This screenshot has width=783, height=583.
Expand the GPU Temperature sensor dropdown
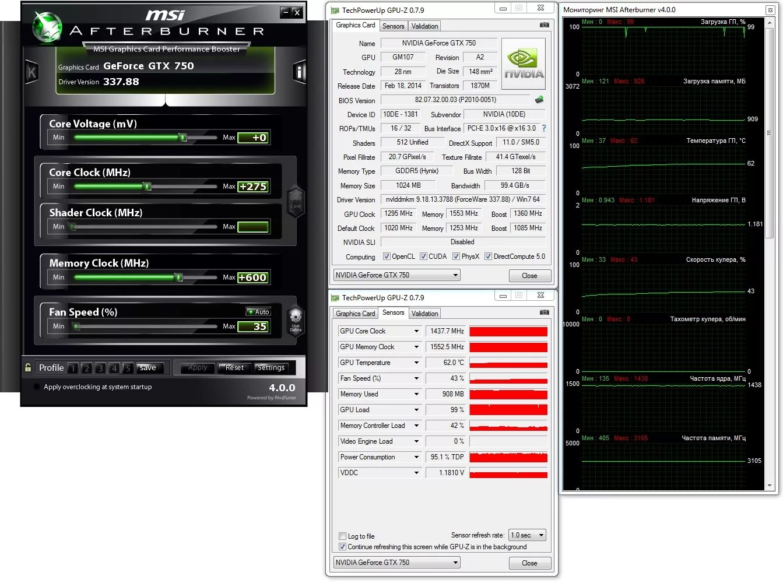(x=416, y=363)
